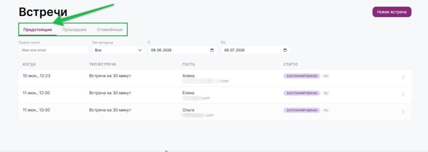Select the 11 июн., 12:30 meeting row
This screenshot has width=428, height=152.
[215, 95]
